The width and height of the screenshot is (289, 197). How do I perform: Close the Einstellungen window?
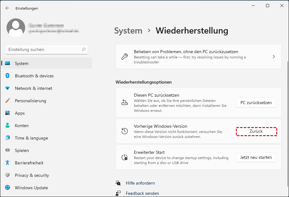pyautogui.click(x=282, y=6)
